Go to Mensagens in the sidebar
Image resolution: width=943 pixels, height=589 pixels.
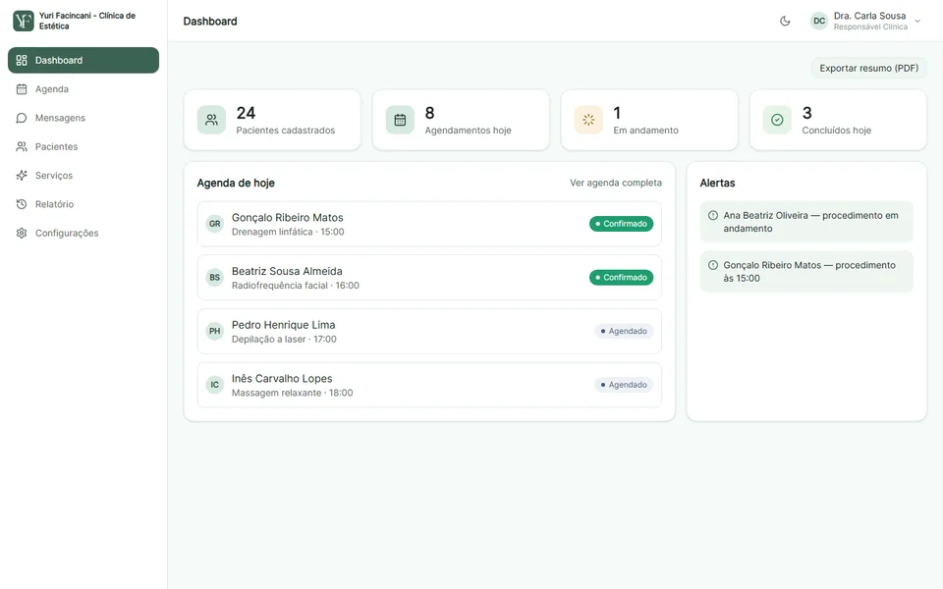click(83, 118)
